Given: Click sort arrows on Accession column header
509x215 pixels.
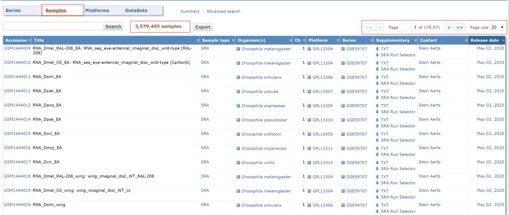Looking at the screenshot, I should [x=30, y=41].
